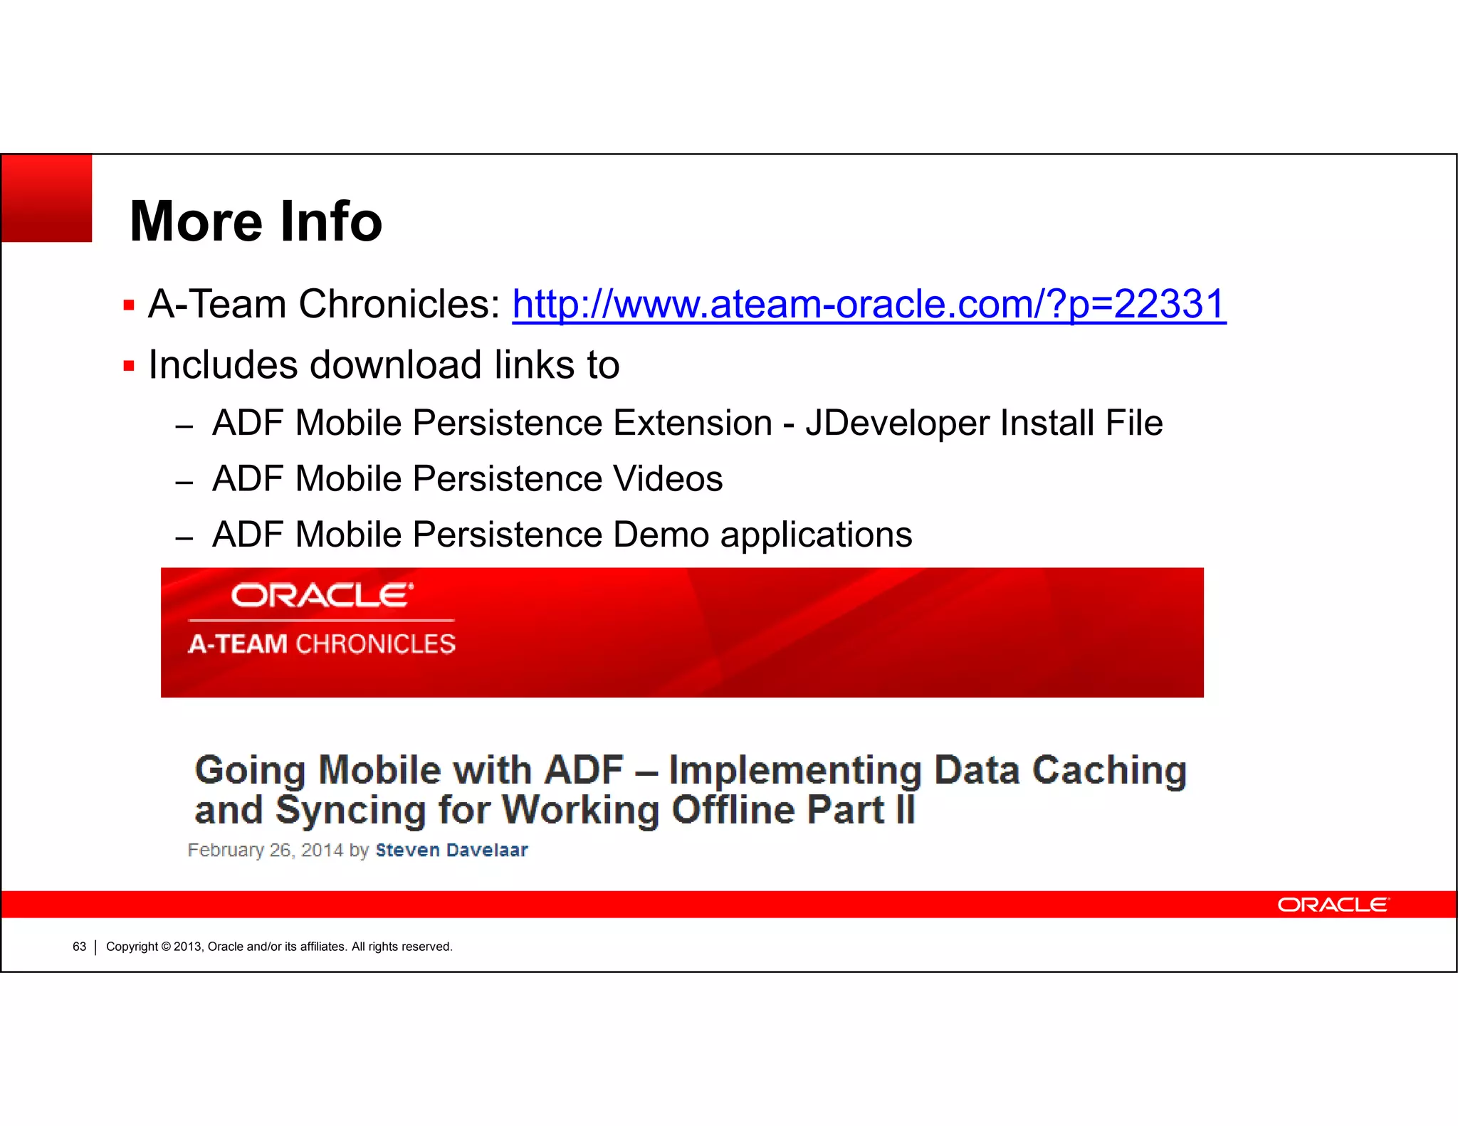Click the 'A-TEAM CHRONICLES' banner text
The width and height of the screenshot is (1458, 1126).
click(x=322, y=644)
